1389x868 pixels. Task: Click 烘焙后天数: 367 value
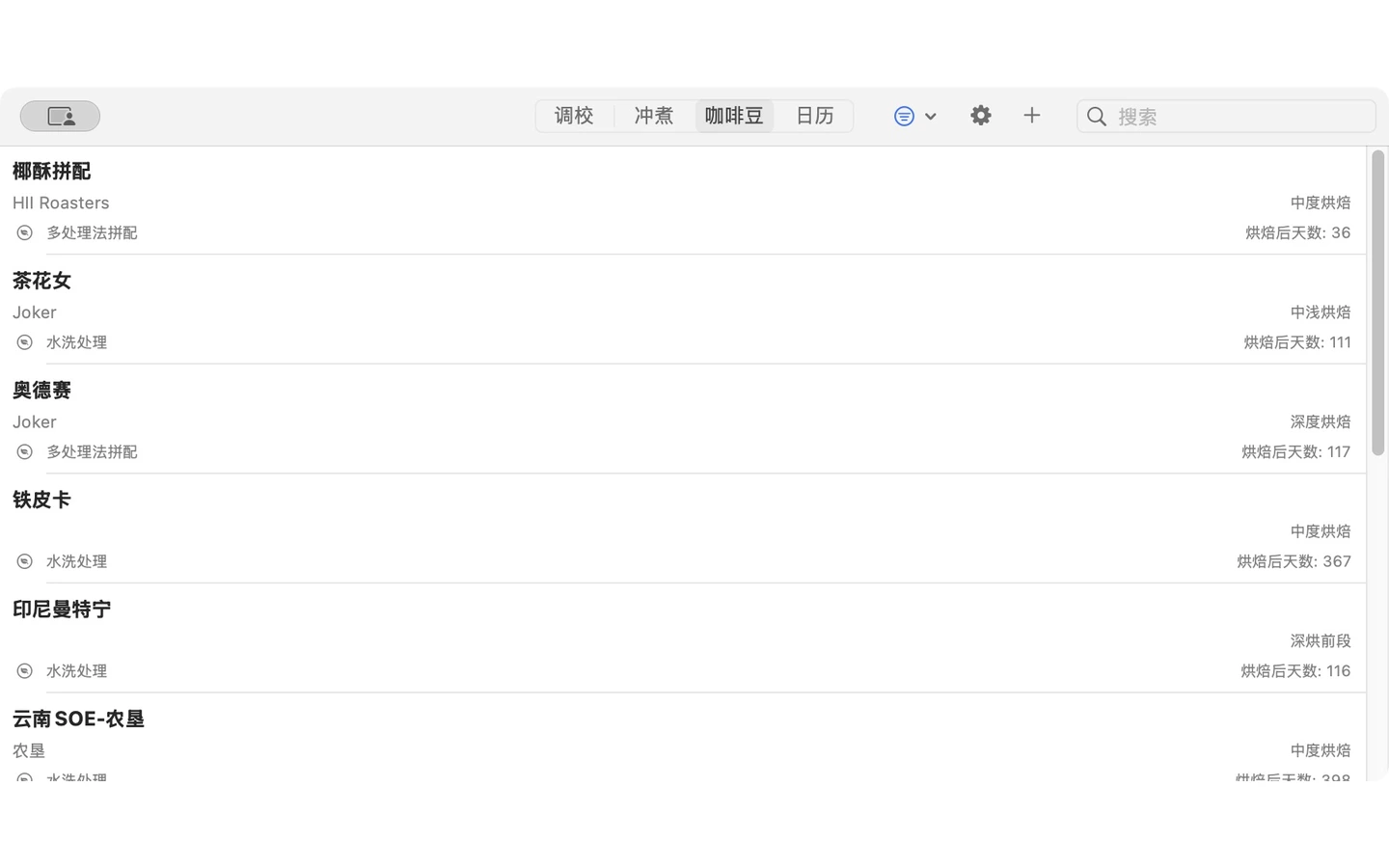pyautogui.click(x=1294, y=561)
